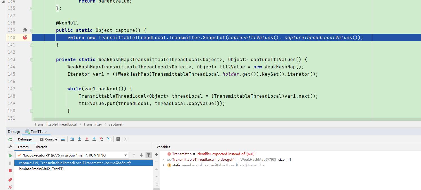The image size is (421, 190).
Task: Toggle the frames filter funnel button
Action: 148,155
